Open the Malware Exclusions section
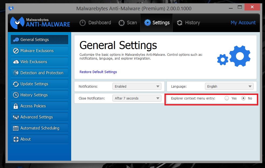Screen dimensions: 265x168 click(x=40, y=51)
